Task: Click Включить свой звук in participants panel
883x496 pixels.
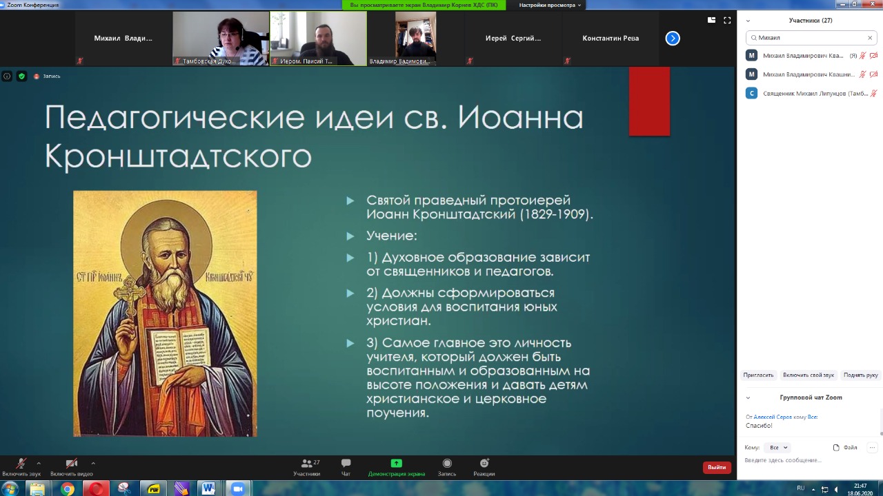Action: click(x=808, y=375)
